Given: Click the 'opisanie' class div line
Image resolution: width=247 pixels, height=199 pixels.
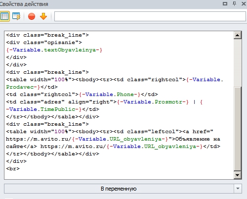Looking at the screenshot, I should tap(44, 43).
